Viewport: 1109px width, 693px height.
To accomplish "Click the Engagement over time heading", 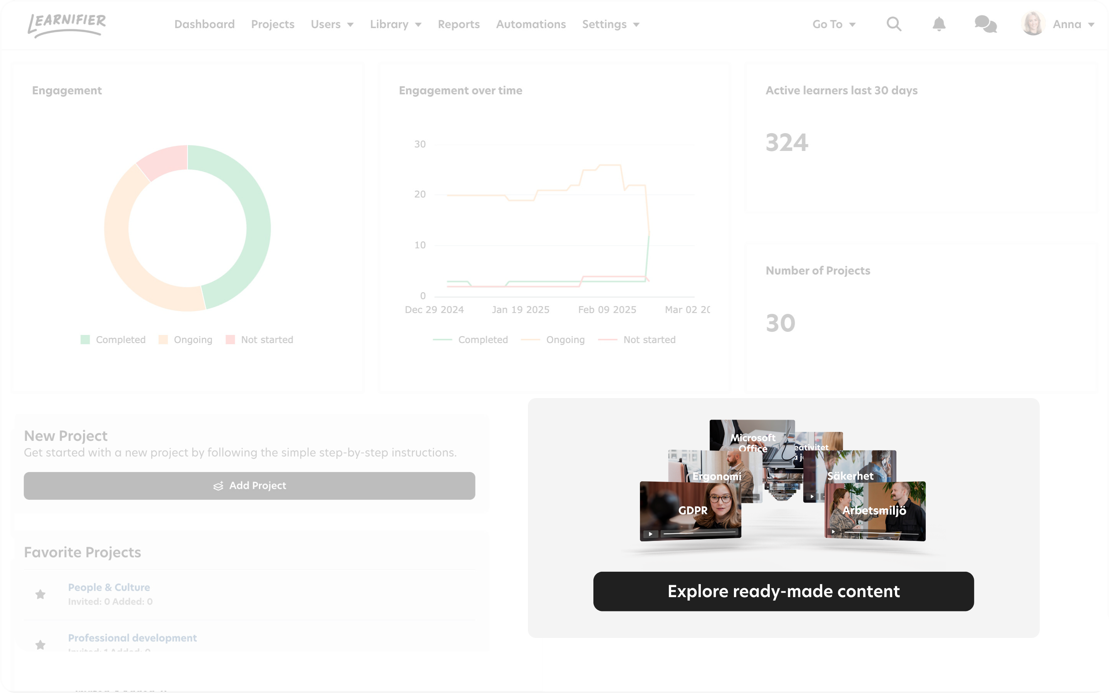I will (461, 90).
